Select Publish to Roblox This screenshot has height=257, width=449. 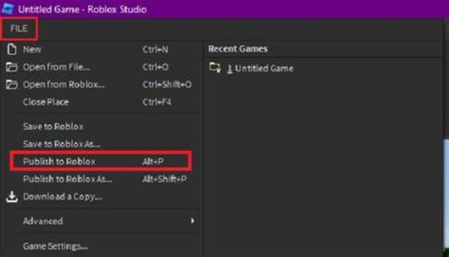(101, 162)
